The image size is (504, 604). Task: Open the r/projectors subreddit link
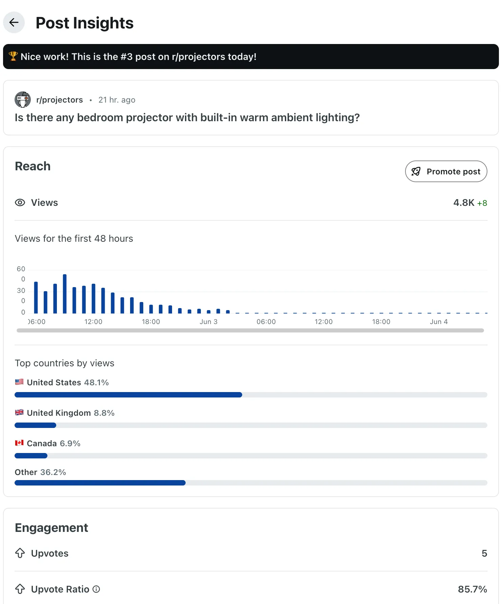[60, 100]
